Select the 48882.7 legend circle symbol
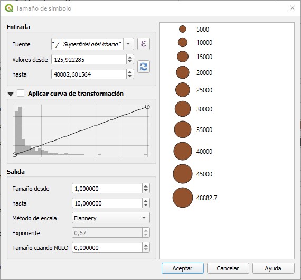The image size is (301, 280). pos(183,198)
